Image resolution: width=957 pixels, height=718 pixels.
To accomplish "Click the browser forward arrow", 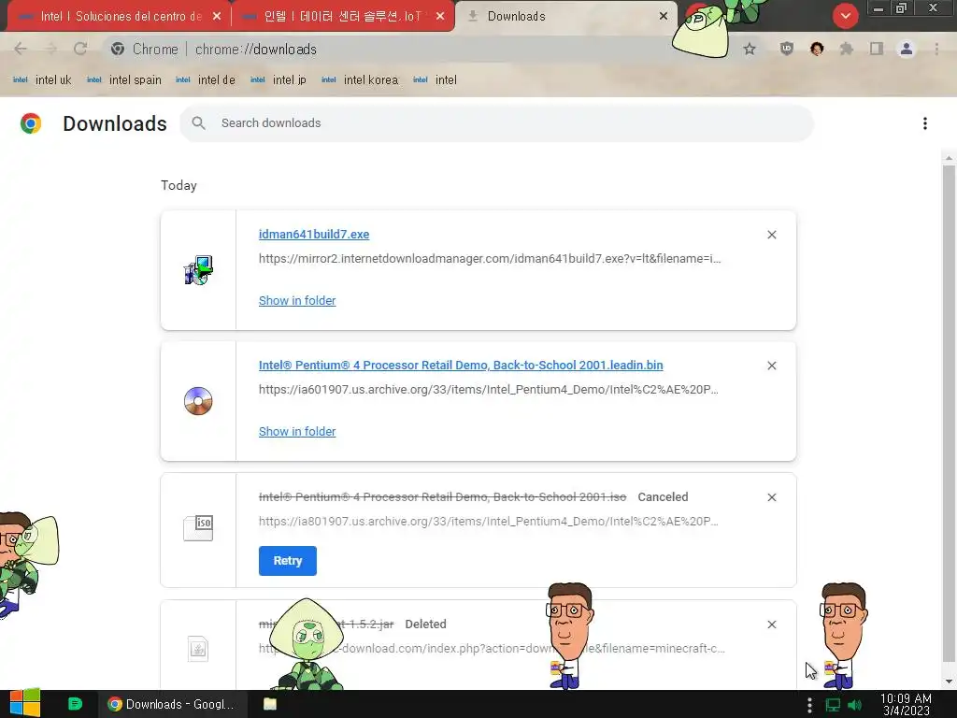I will 50,49.
